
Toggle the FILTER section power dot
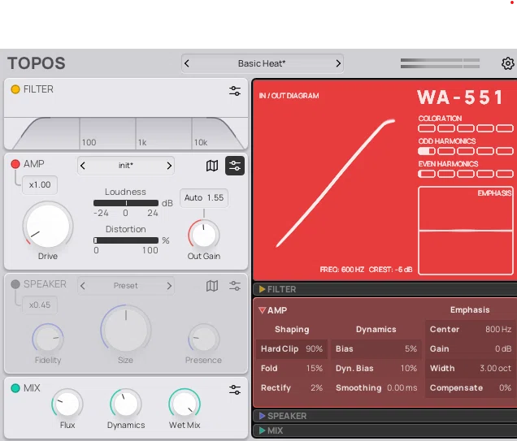[15, 89]
